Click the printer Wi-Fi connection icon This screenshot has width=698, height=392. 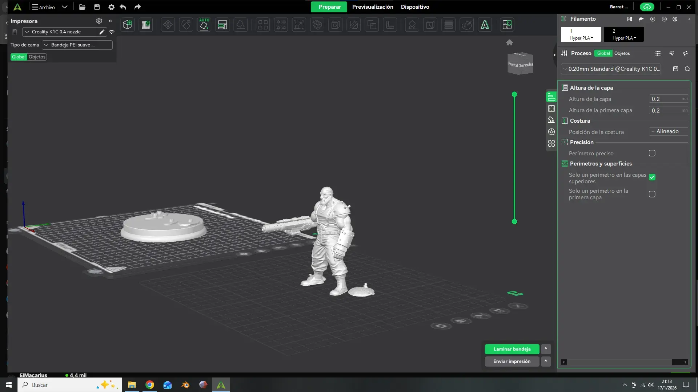[x=112, y=32]
